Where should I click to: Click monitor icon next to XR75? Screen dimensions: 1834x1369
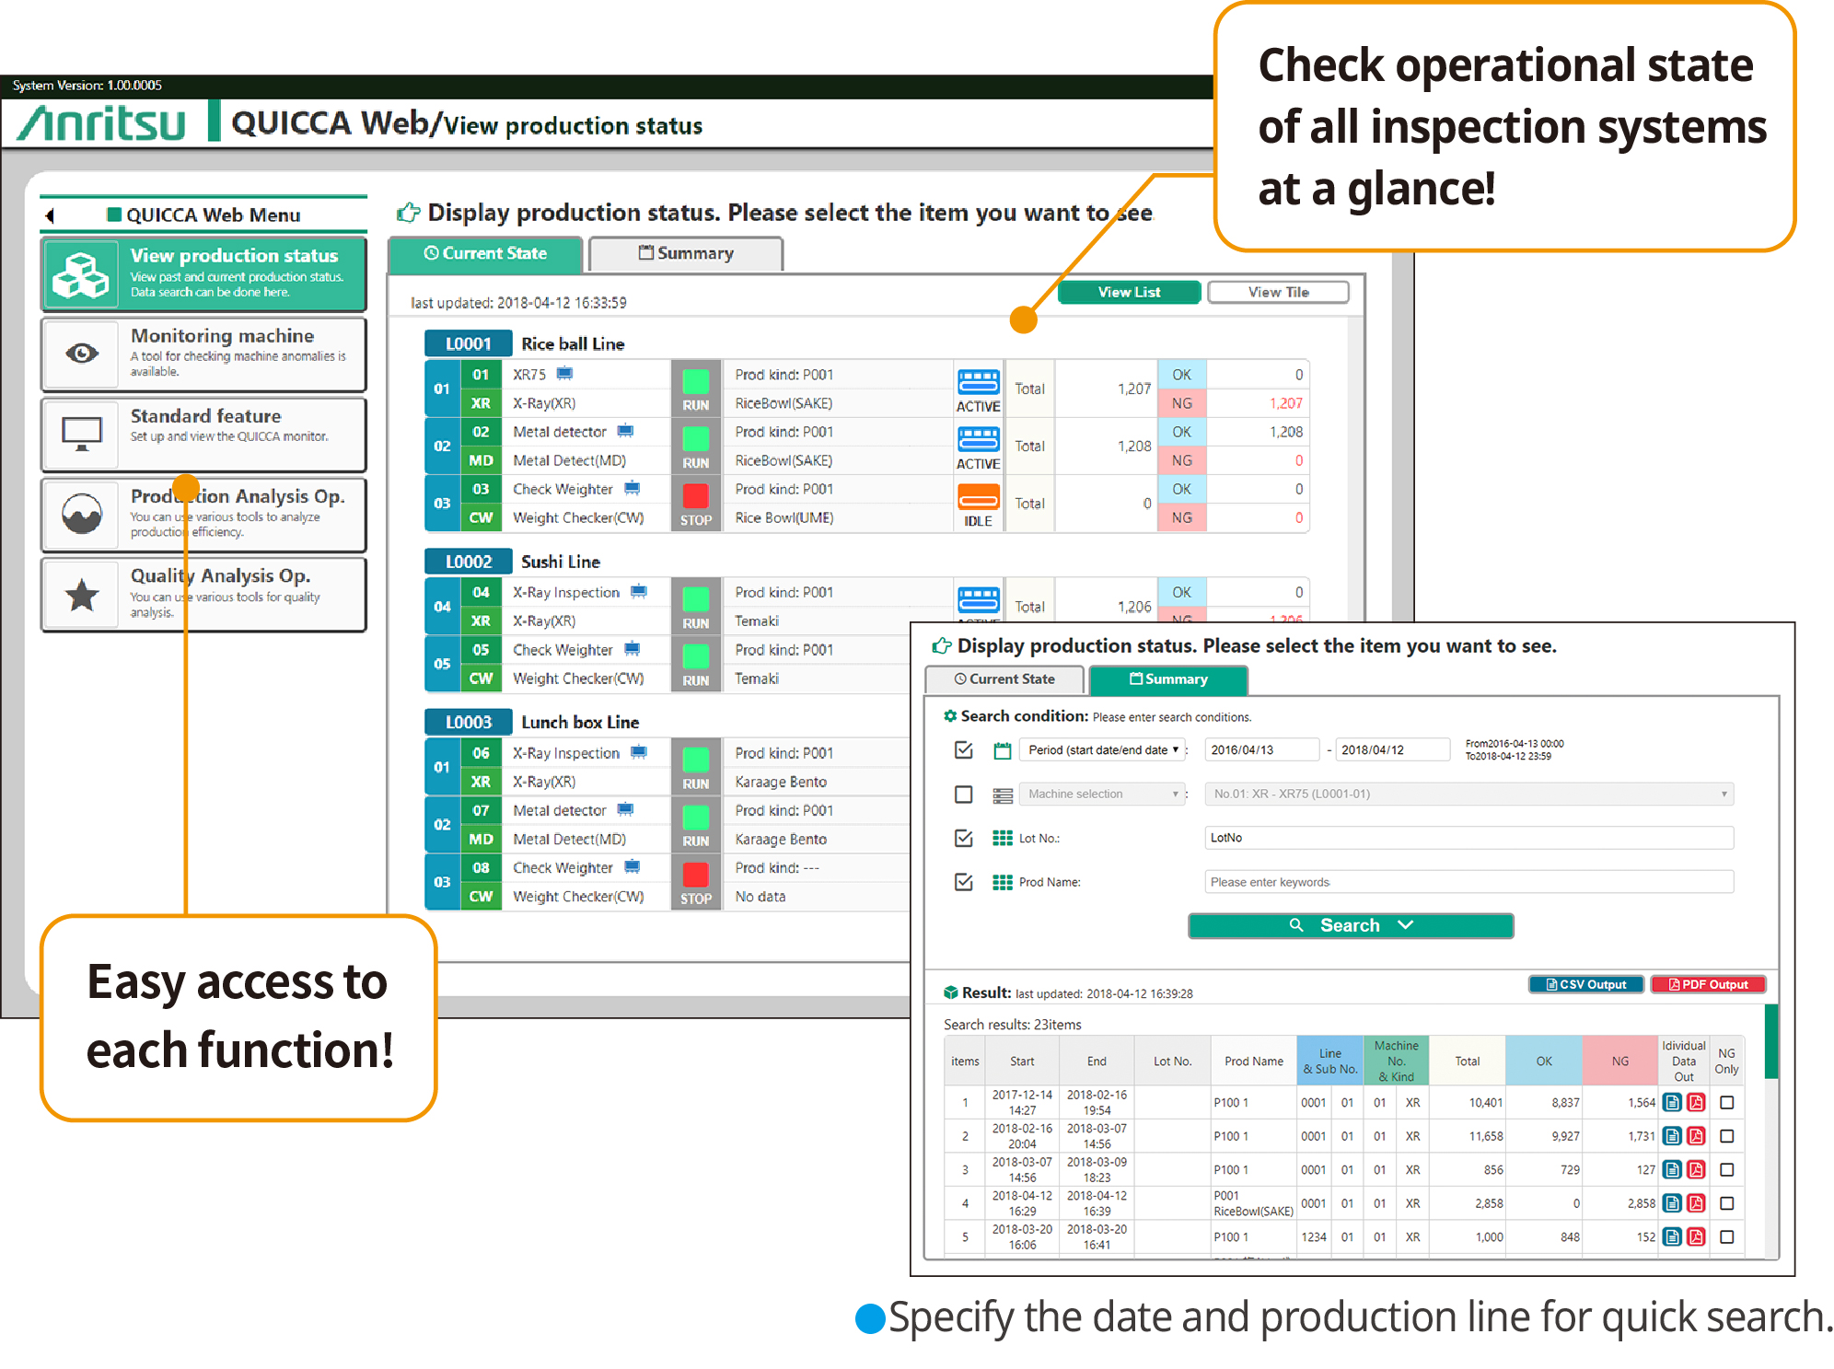pos(564,374)
